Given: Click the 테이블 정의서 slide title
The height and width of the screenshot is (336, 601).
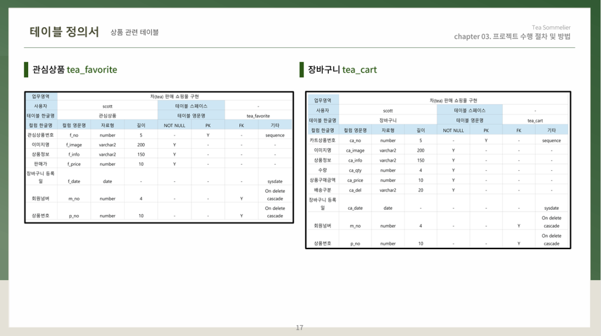Looking at the screenshot, I should tap(64, 32).
